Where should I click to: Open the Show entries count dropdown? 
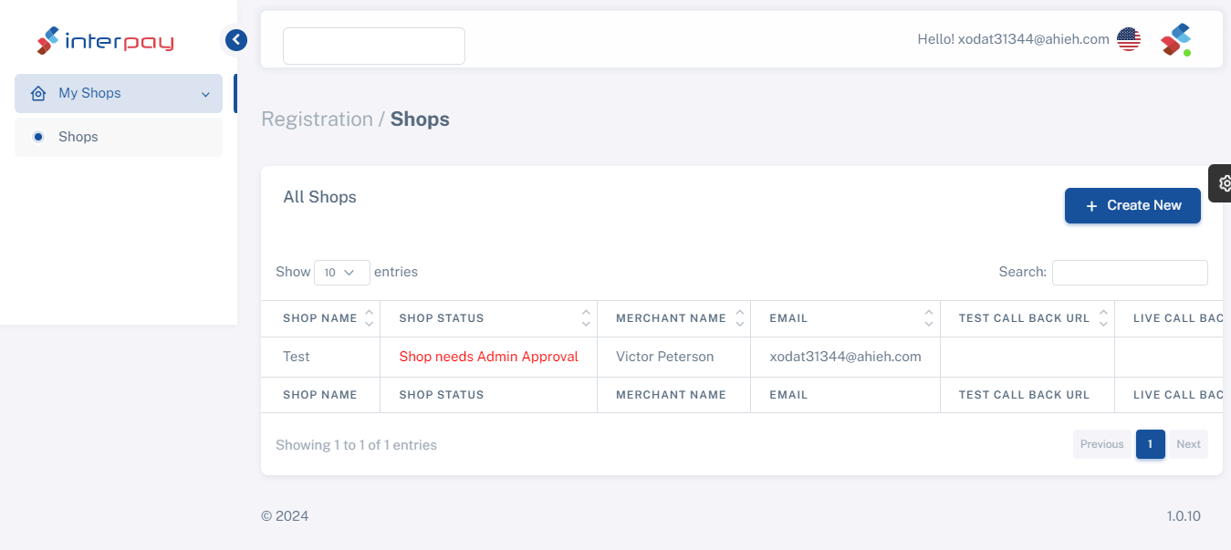(341, 273)
